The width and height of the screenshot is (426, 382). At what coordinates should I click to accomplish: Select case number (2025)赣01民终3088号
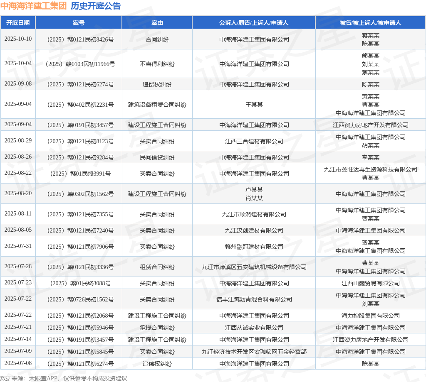coord(80,283)
